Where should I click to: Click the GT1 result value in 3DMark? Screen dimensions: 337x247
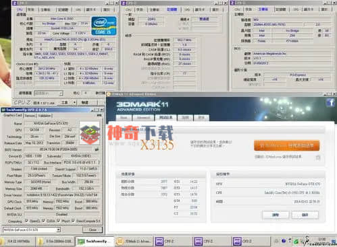pyautogui.click(x=193, y=182)
